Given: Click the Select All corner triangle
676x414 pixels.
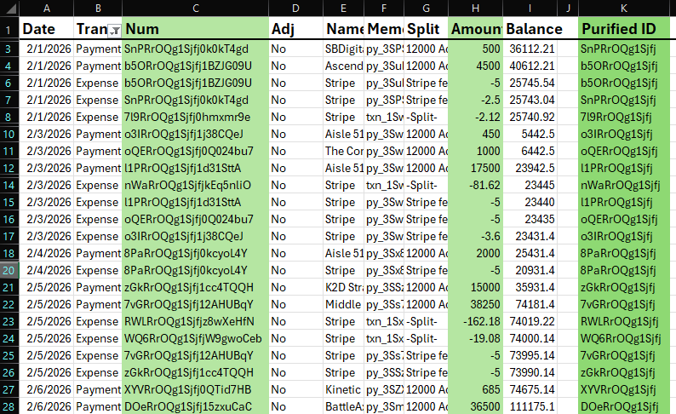Looking at the screenshot, I should [x=9, y=8].
